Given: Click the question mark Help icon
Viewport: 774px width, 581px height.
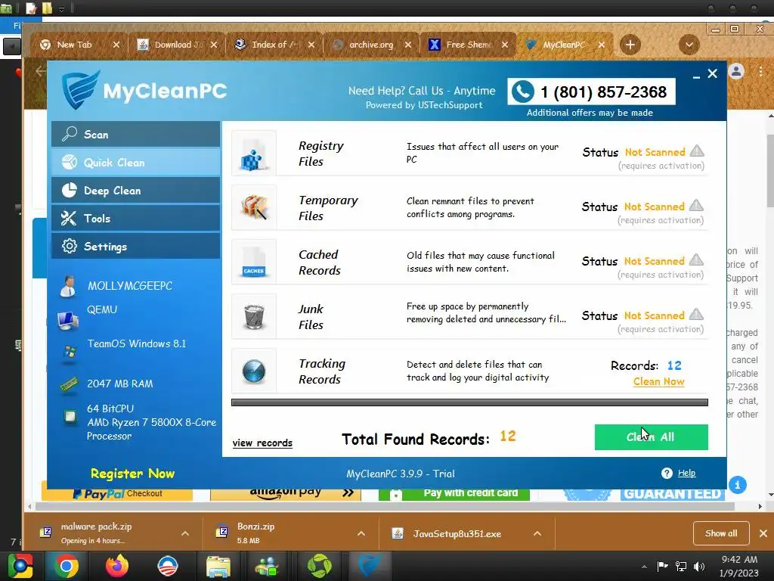Looking at the screenshot, I should tap(667, 474).
